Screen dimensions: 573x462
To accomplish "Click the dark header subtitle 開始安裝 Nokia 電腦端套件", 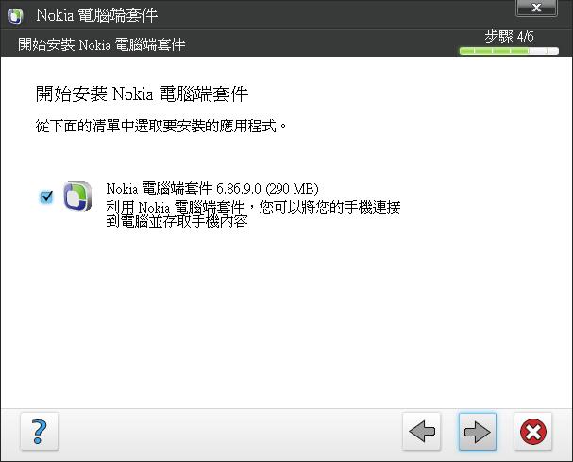I will tap(102, 44).
